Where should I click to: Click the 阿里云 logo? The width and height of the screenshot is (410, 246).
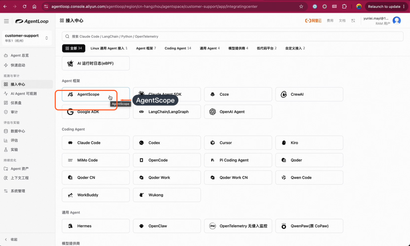coord(313,20)
